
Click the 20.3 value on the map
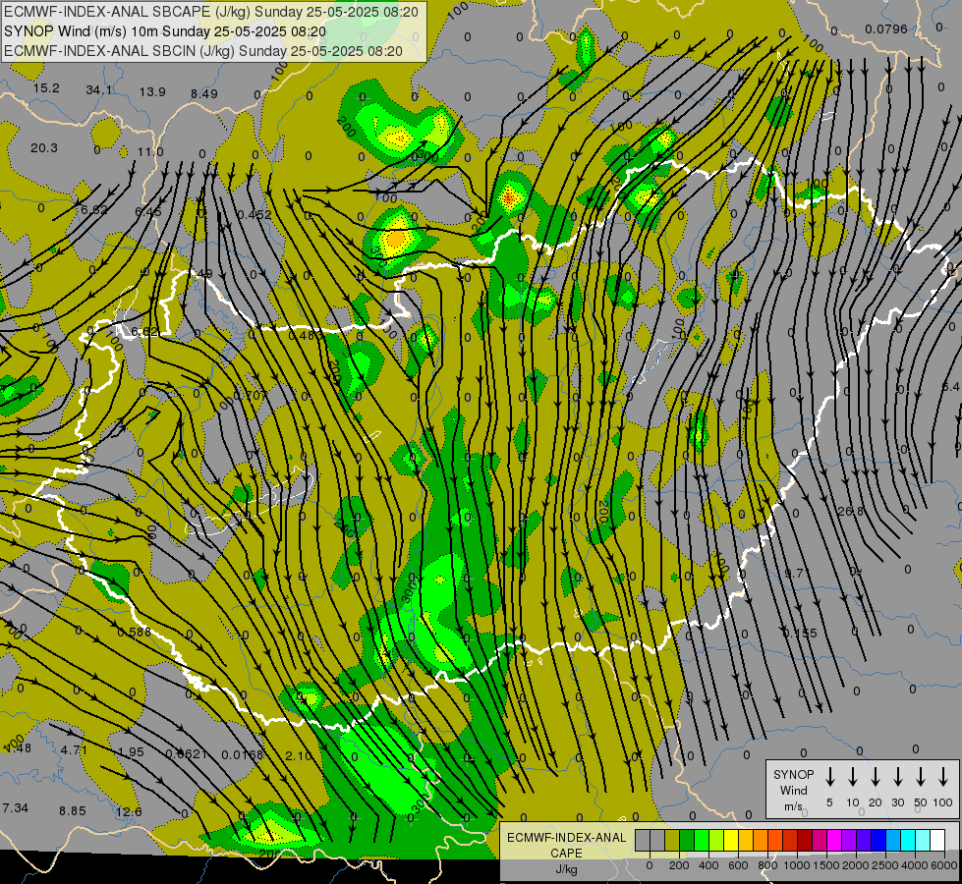coord(44,148)
